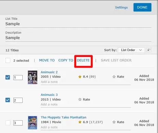Click '2005 | Video' text under Animusic 2
Image resolution: width=158 pixels, height=133 pixels.
pyautogui.click(x=51, y=77)
